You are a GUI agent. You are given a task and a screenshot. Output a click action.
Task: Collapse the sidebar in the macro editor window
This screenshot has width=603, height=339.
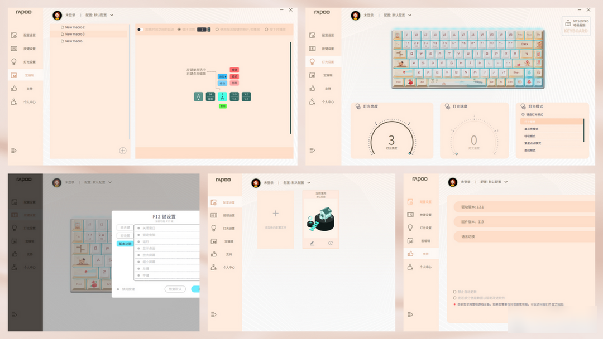point(14,151)
